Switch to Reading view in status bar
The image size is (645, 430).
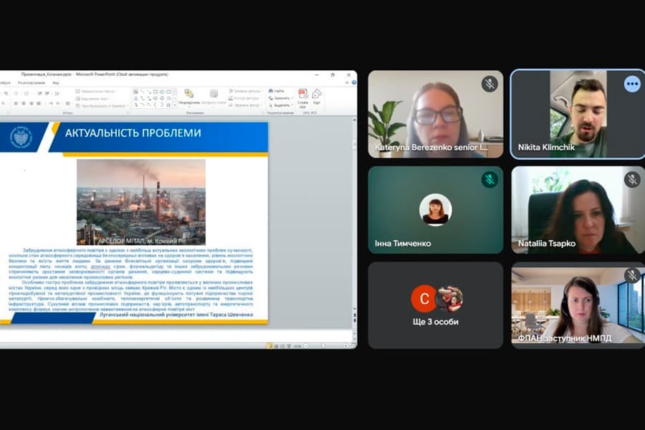click(282, 346)
